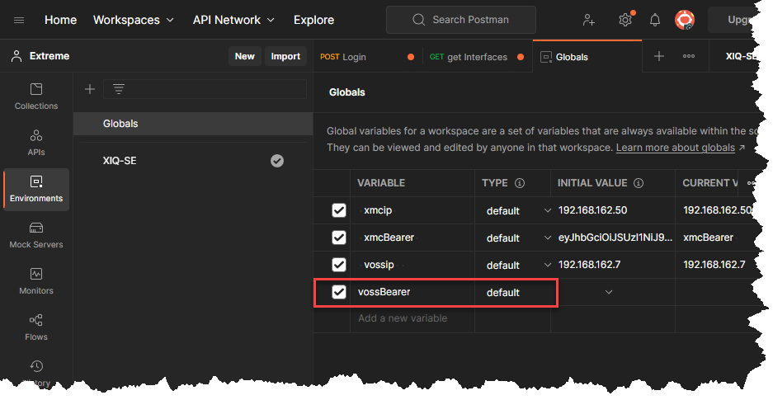
Task: Select the XIQ-SE environment
Action: [x=193, y=161]
